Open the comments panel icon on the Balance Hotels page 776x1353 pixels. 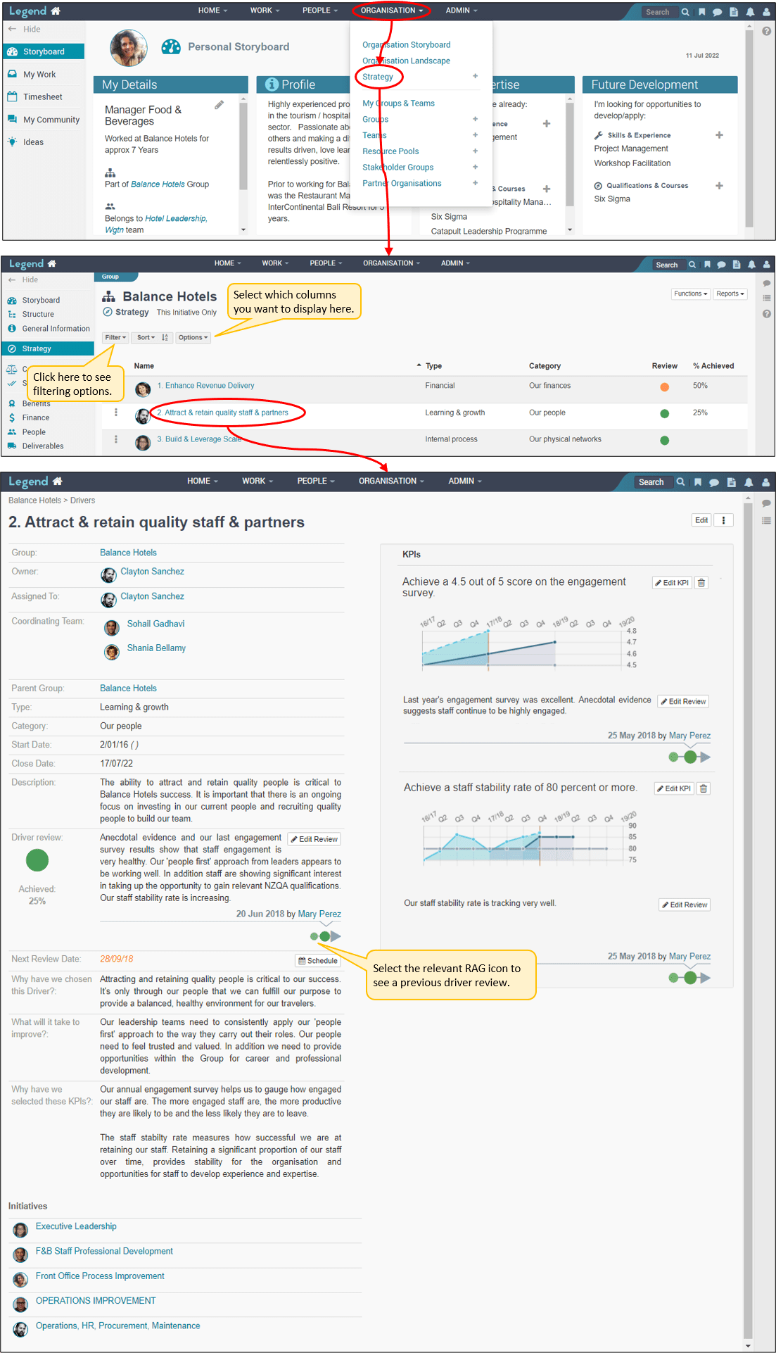pos(767,283)
